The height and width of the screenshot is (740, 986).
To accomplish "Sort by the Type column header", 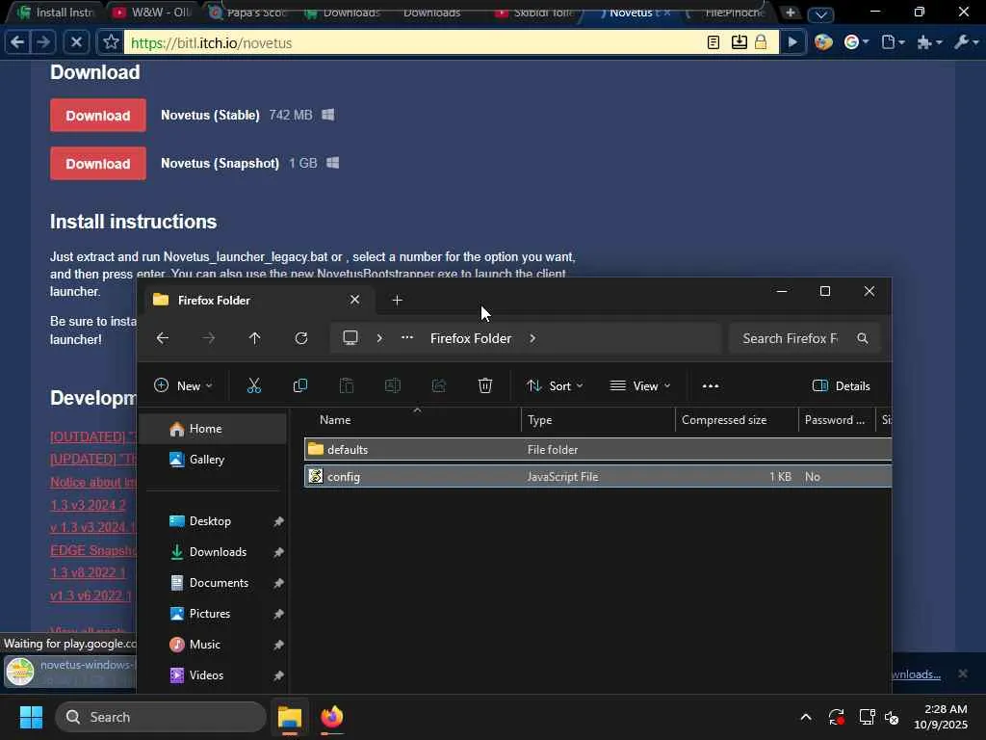I will pos(598,420).
